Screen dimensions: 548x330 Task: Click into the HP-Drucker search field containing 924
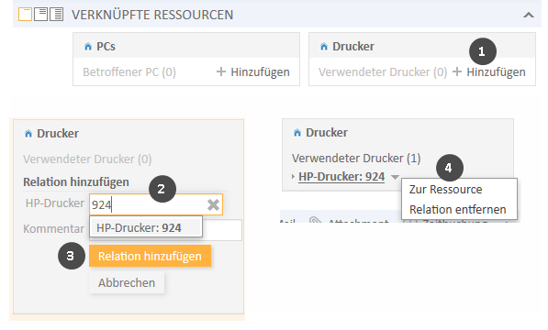(x=149, y=204)
